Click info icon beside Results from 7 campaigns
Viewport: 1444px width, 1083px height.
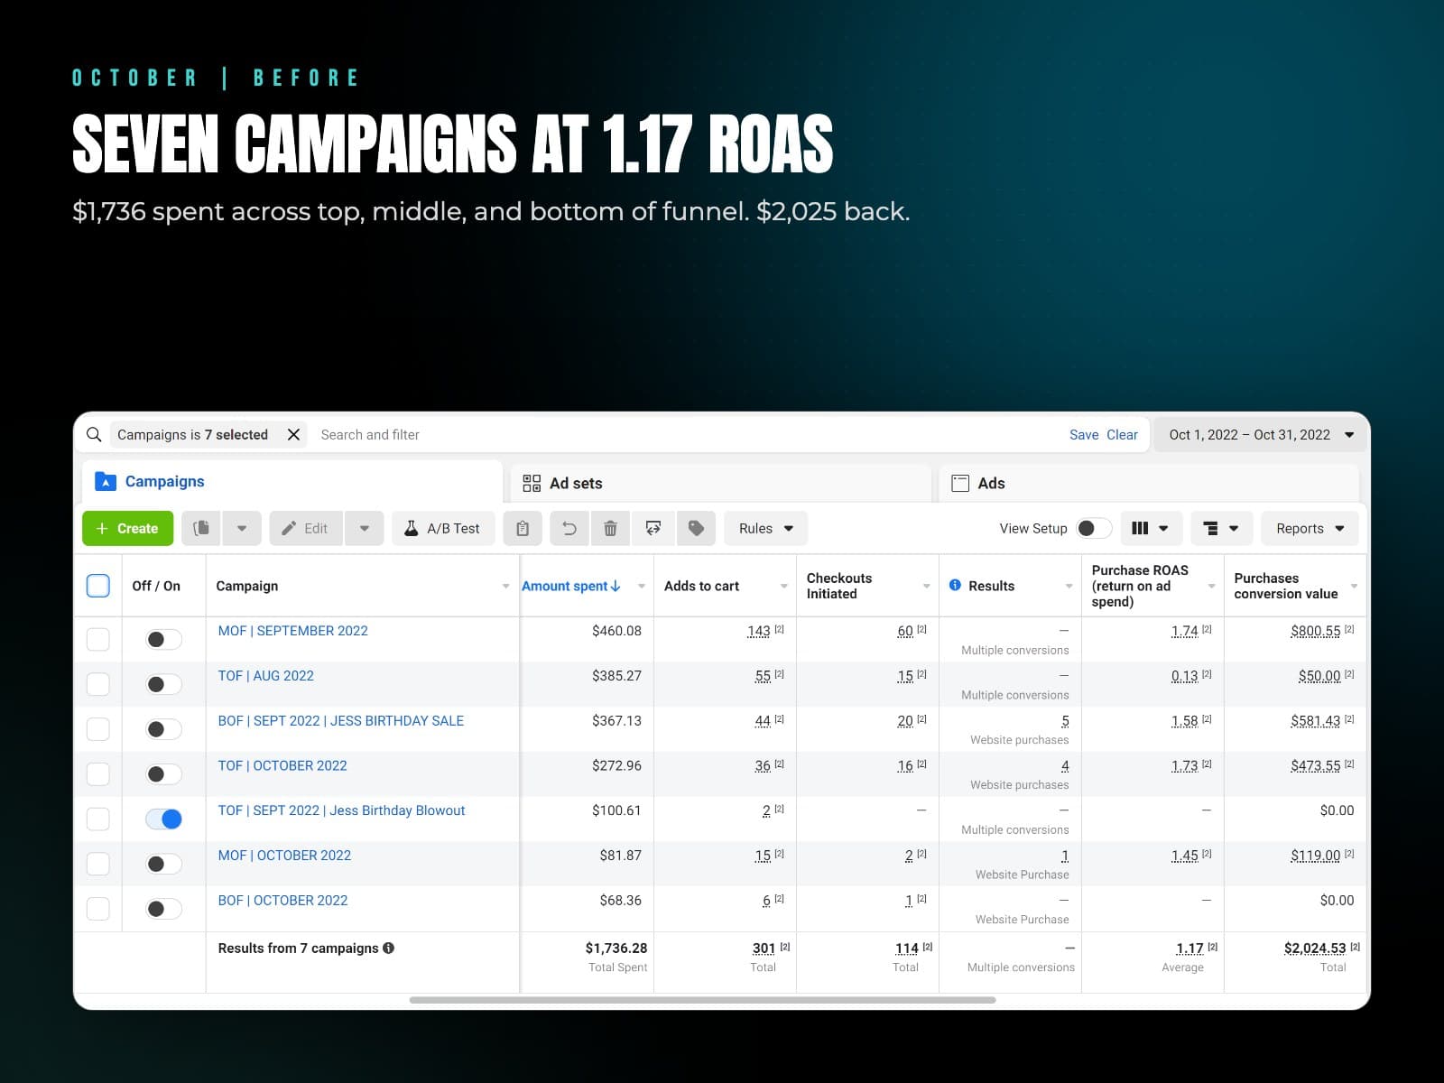pyautogui.click(x=389, y=948)
